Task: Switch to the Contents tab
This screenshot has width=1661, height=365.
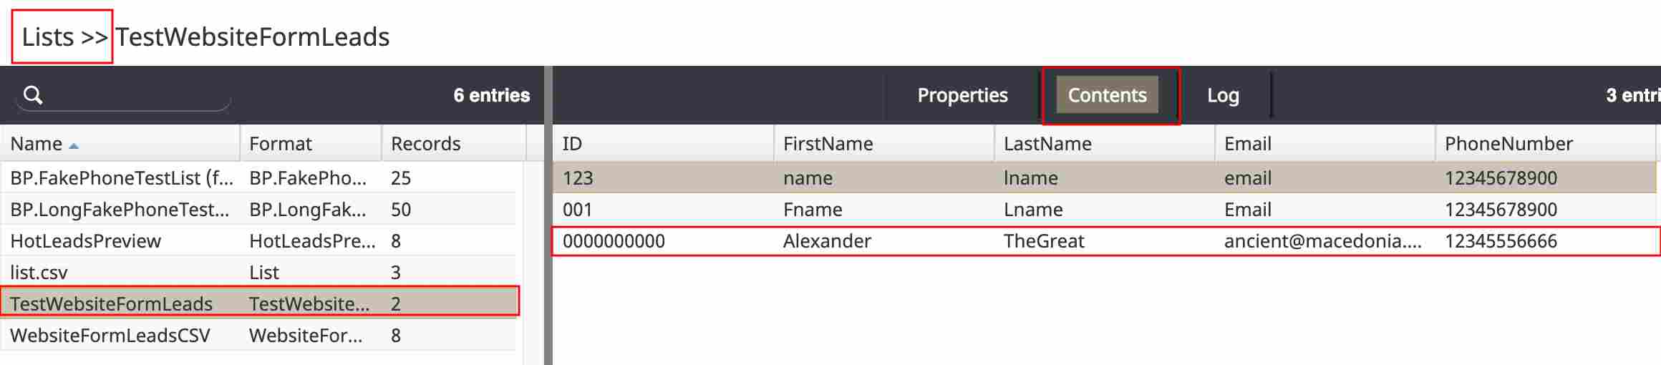Action: point(1107,95)
